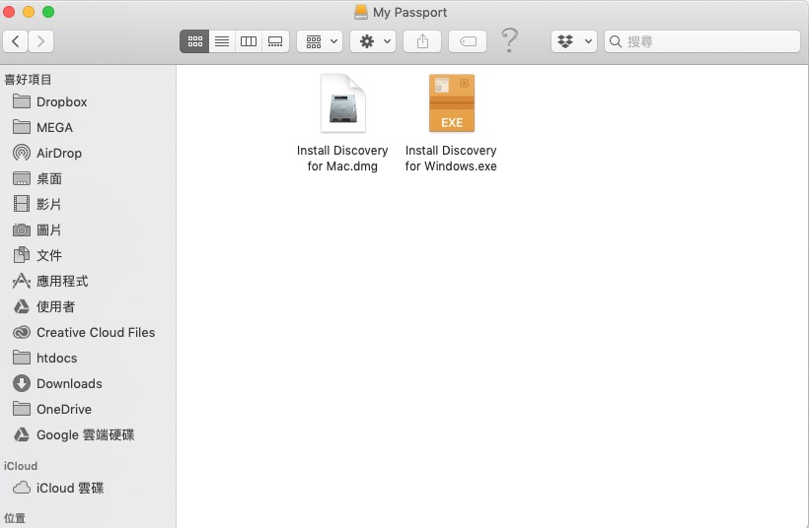Open Dropbox folder in sidebar
The width and height of the screenshot is (809, 528).
pos(88,102)
